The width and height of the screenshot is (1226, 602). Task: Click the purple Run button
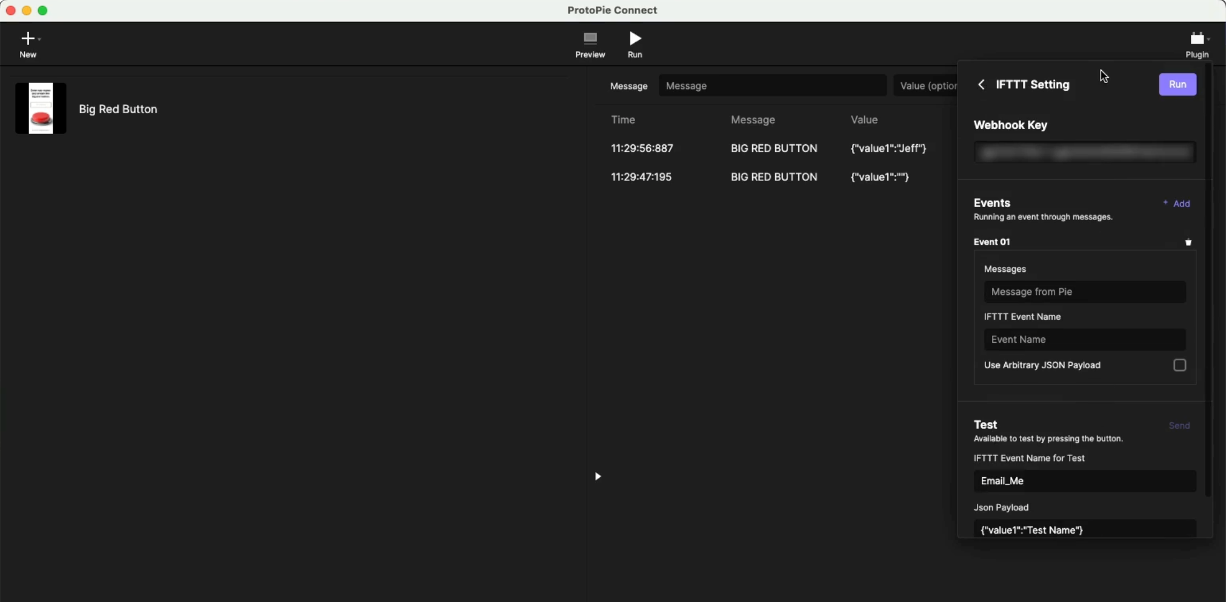tap(1178, 85)
